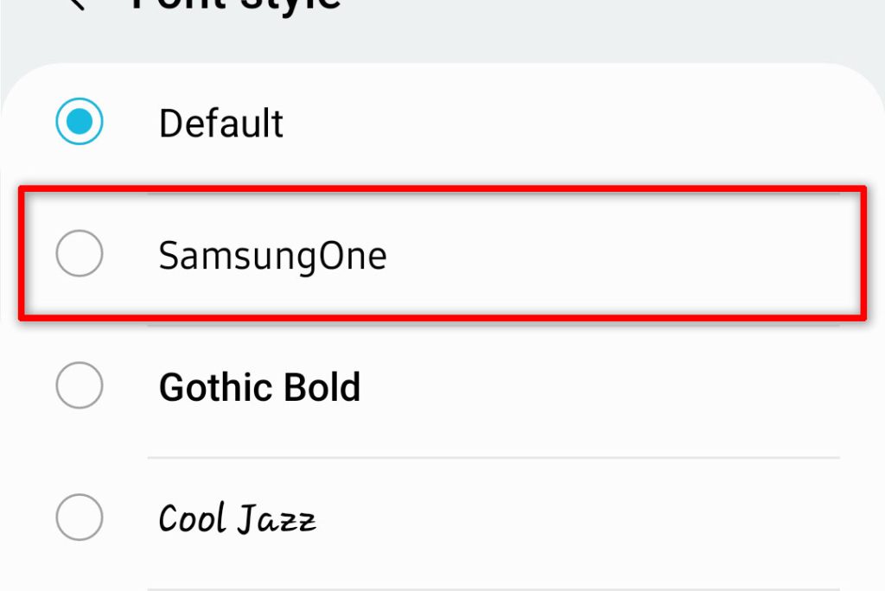
Task: Click blank space in the Default row
Action: 564,123
